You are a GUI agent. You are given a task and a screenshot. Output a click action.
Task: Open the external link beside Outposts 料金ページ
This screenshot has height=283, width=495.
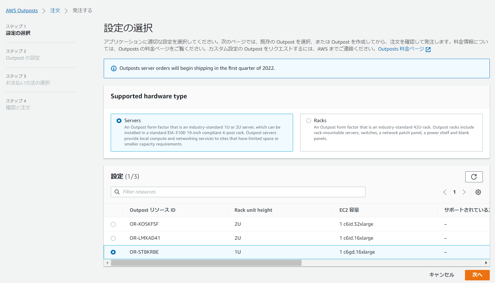tap(428, 49)
